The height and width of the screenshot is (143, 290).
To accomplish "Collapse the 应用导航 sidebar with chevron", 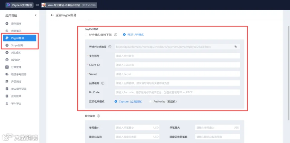I will (x=36, y=15).
